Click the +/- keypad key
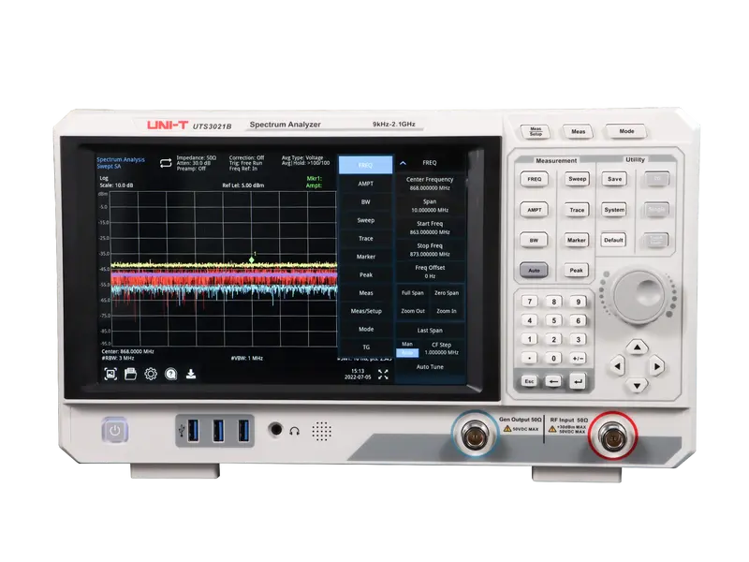The height and width of the screenshot is (562, 749). (578, 359)
